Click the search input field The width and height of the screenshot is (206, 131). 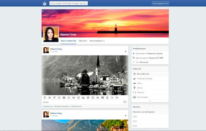tap(69, 3)
